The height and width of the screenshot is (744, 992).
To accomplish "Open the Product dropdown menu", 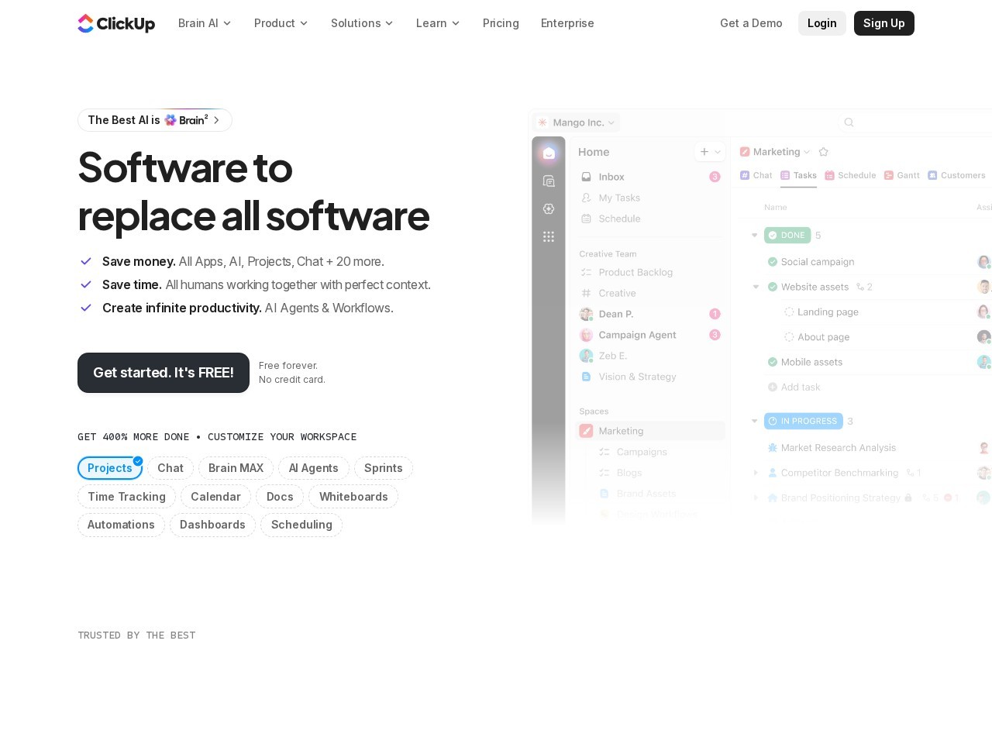I will coord(281,23).
